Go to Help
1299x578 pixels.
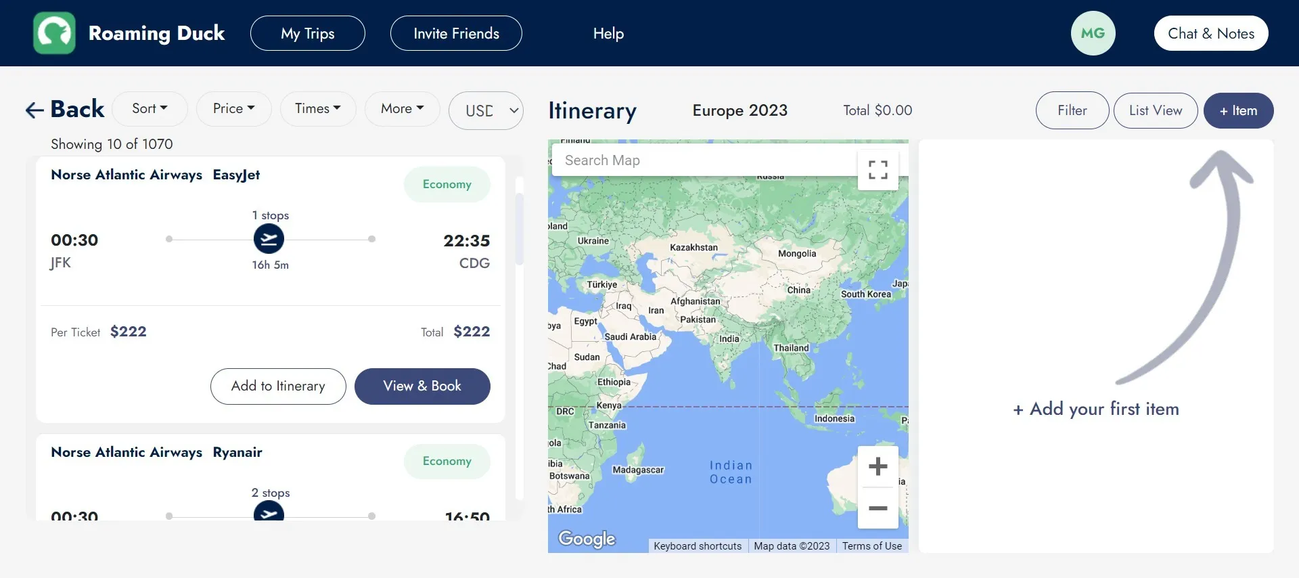pos(608,33)
